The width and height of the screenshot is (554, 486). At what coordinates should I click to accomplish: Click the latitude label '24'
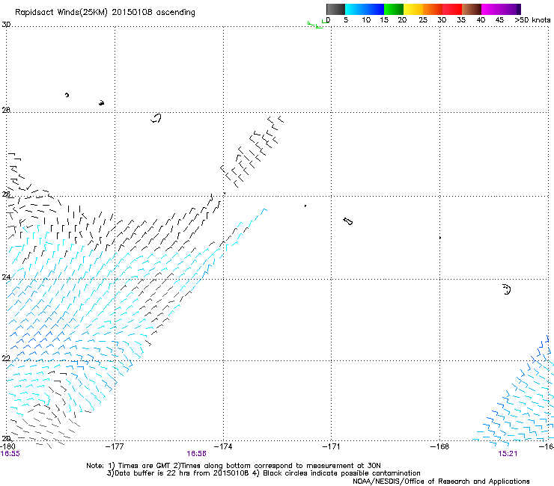tap(6, 277)
